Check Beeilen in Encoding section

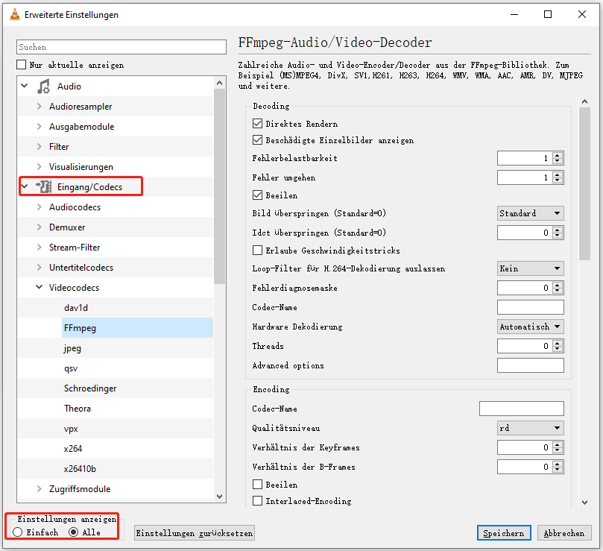[257, 485]
